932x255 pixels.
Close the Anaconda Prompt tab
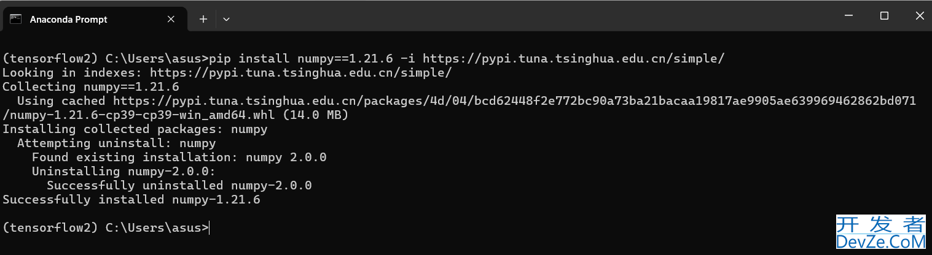coord(172,19)
